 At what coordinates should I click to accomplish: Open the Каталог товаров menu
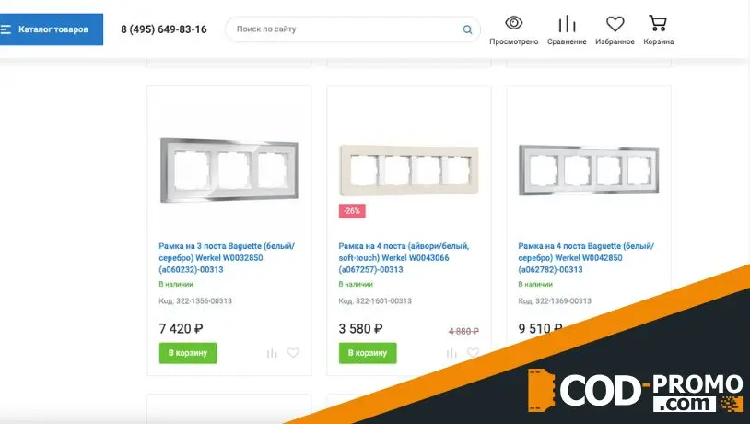(x=51, y=29)
